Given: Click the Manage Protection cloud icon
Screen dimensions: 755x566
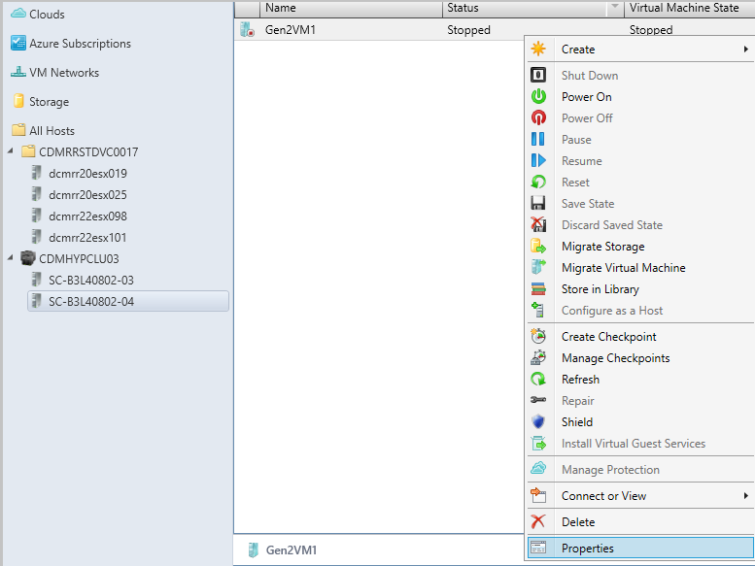Looking at the screenshot, I should (538, 468).
